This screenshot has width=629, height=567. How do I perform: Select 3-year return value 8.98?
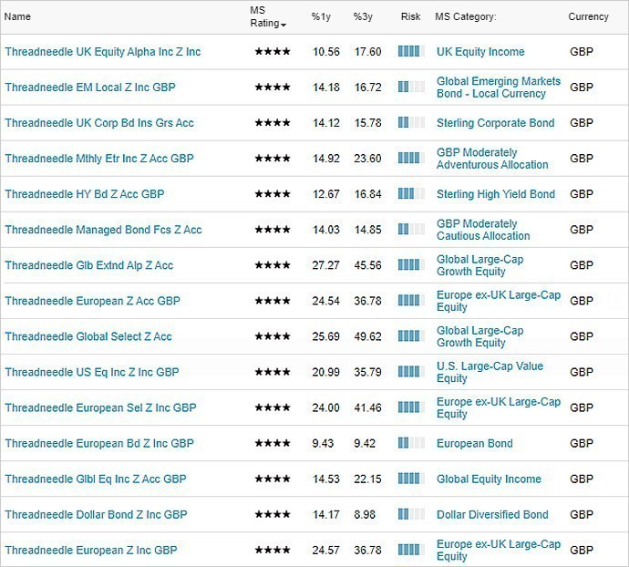365,514
